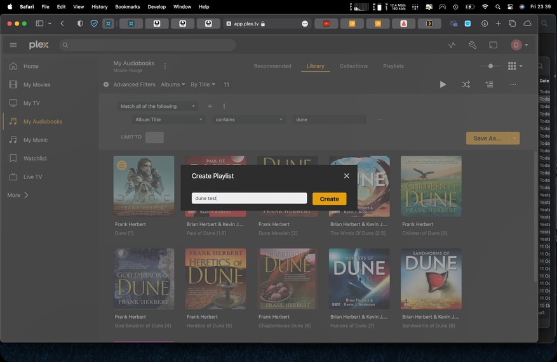Click the LIMIT TO field

tap(154, 137)
